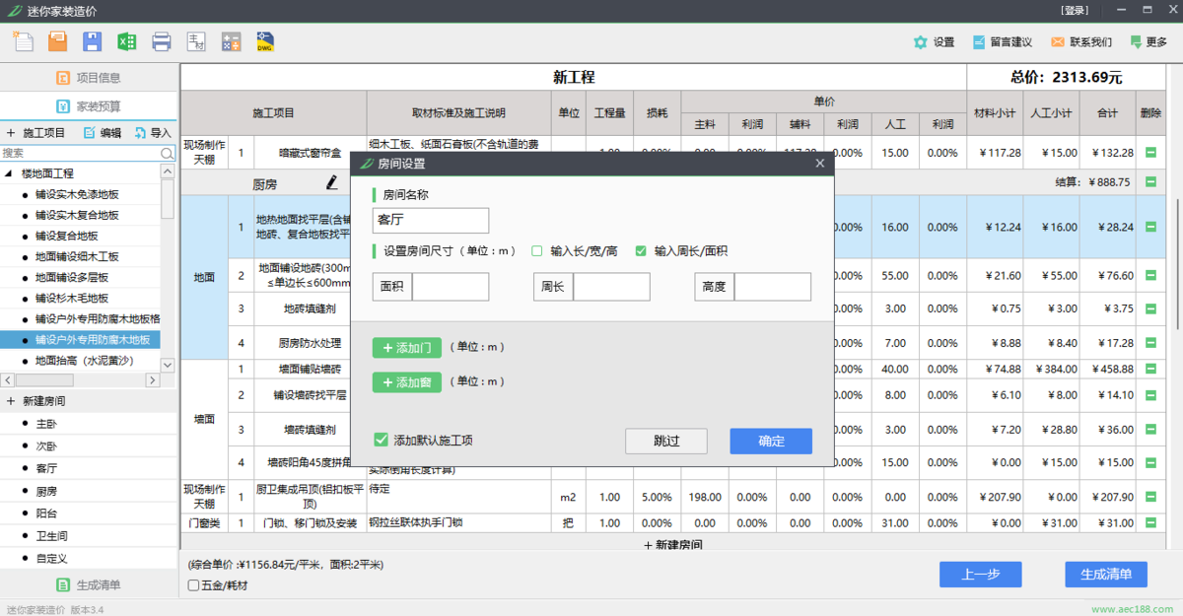Click the 高度 input field
The height and width of the screenshot is (616, 1183).
(773, 287)
